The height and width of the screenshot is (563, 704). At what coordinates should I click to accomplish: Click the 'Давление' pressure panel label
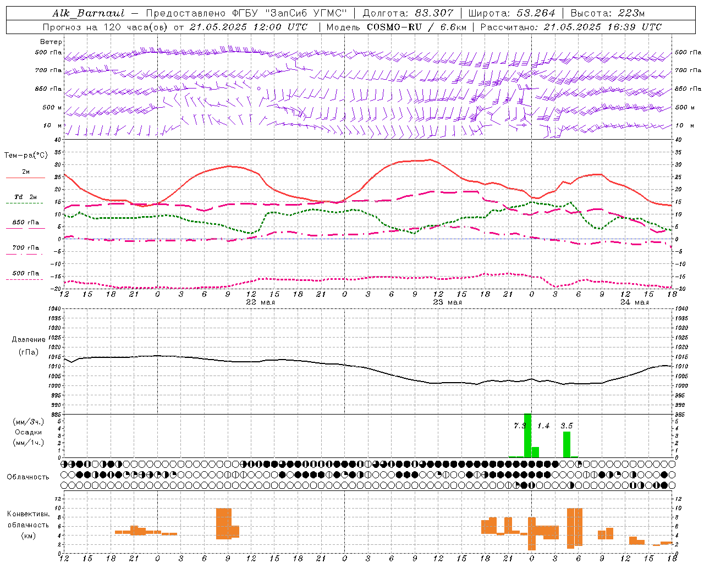coord(29,340)
